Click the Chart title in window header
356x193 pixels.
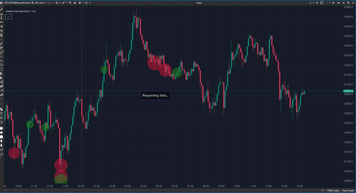[x=199, y=3]
